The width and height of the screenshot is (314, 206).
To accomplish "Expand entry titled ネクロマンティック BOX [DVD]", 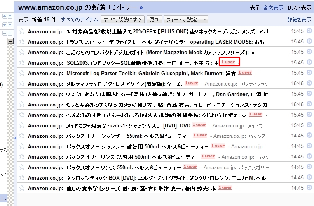I will [166, 178].
